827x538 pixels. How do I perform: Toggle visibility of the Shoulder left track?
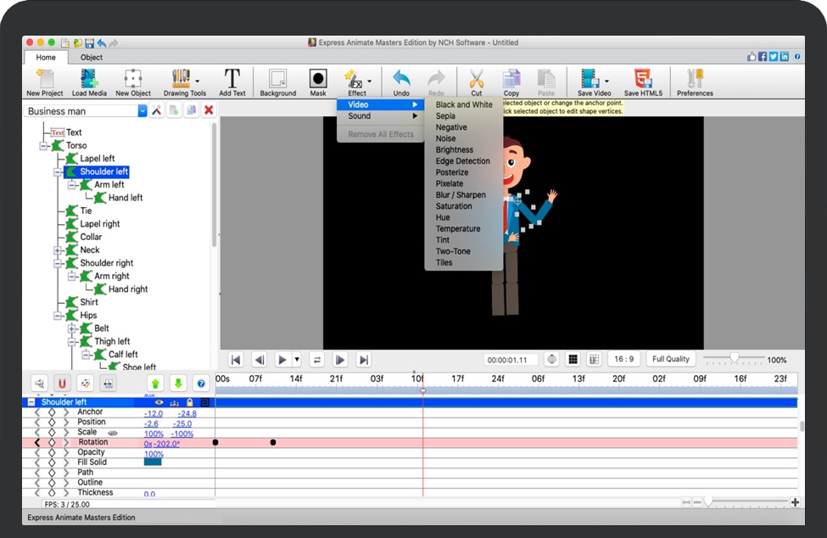(x=159, y=402)
